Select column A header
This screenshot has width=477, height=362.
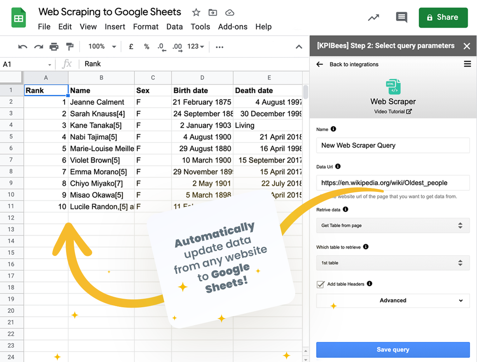(46, 78)
